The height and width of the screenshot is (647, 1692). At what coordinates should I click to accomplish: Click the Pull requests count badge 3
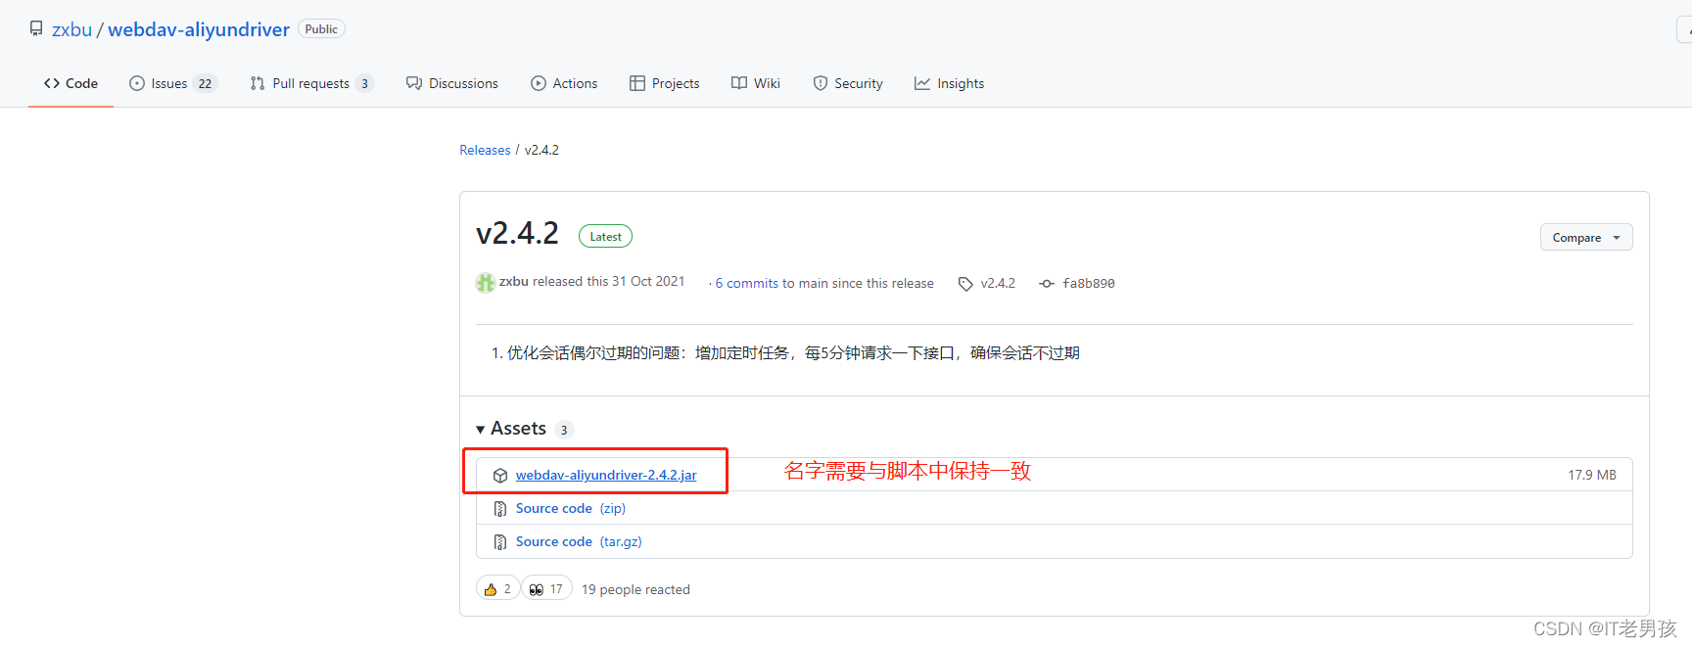point(364,83)
